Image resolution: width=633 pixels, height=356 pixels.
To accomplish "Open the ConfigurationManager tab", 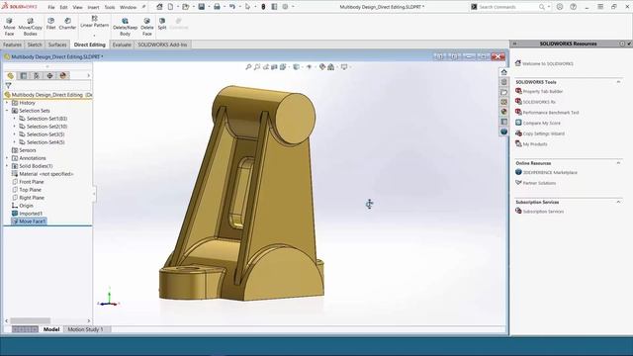I will tap(37, 75).
